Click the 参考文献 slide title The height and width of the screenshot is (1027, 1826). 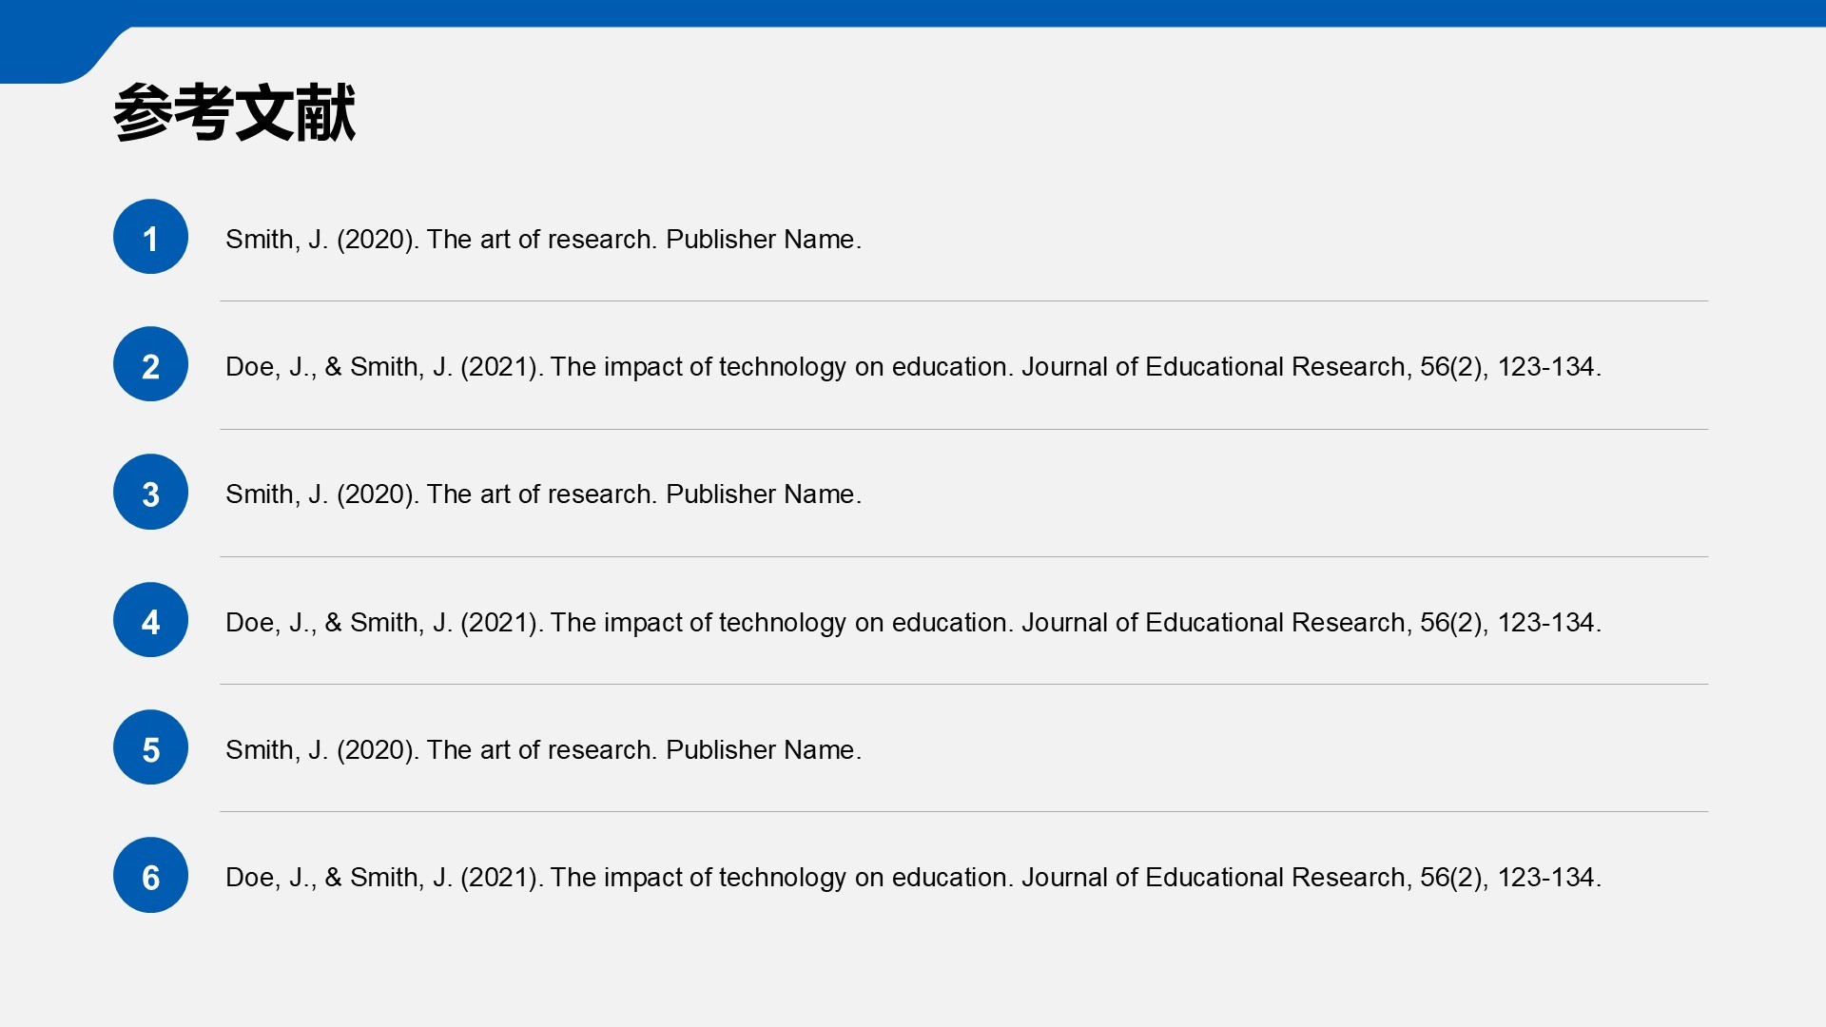point(234,113)
